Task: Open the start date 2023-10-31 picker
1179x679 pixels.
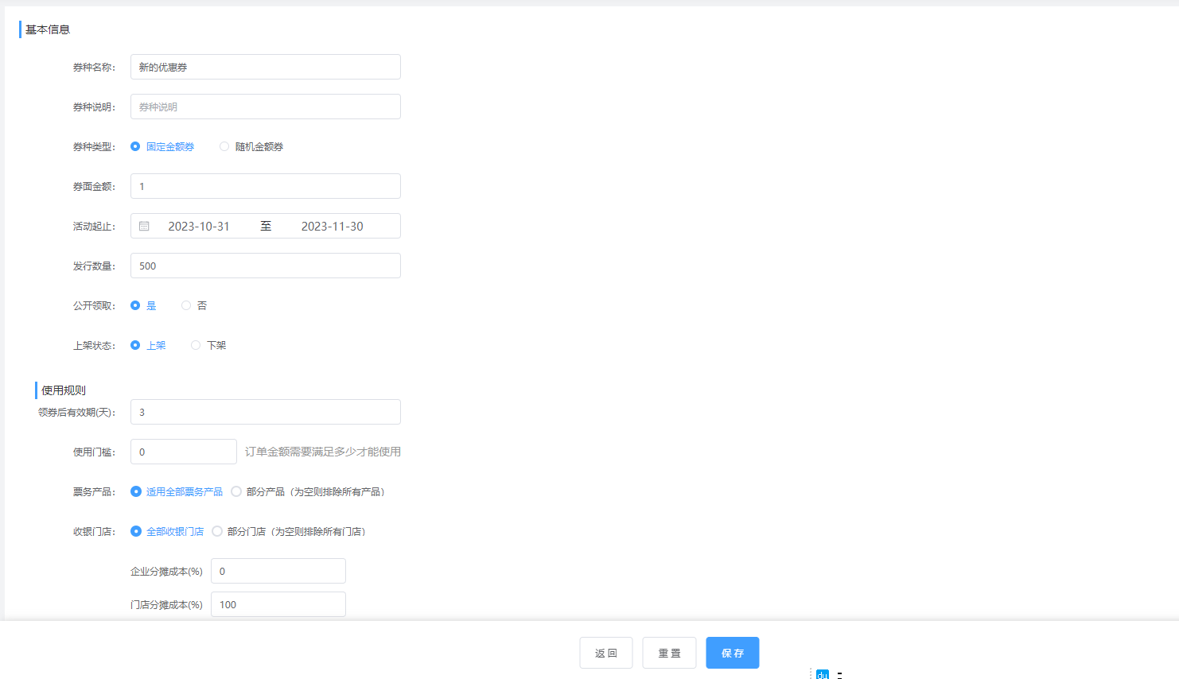Action: pyautogui.click(x=199, y=227)
